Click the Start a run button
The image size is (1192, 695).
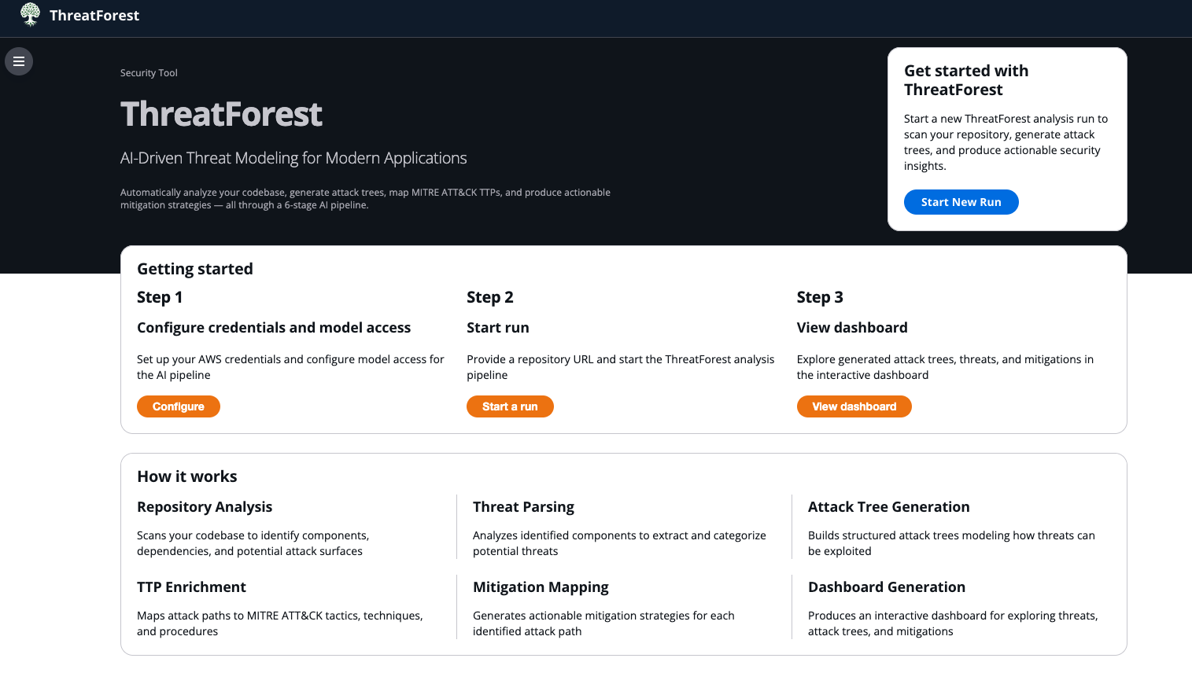point(510,406)
